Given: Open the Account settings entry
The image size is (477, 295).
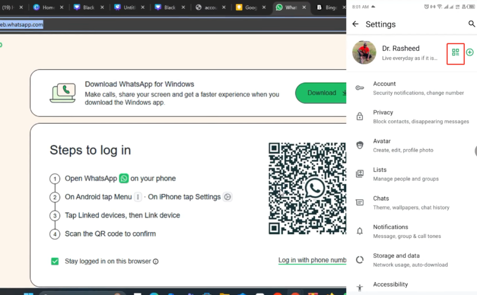Looking at the screenshot, I should (x=412, y=88).
